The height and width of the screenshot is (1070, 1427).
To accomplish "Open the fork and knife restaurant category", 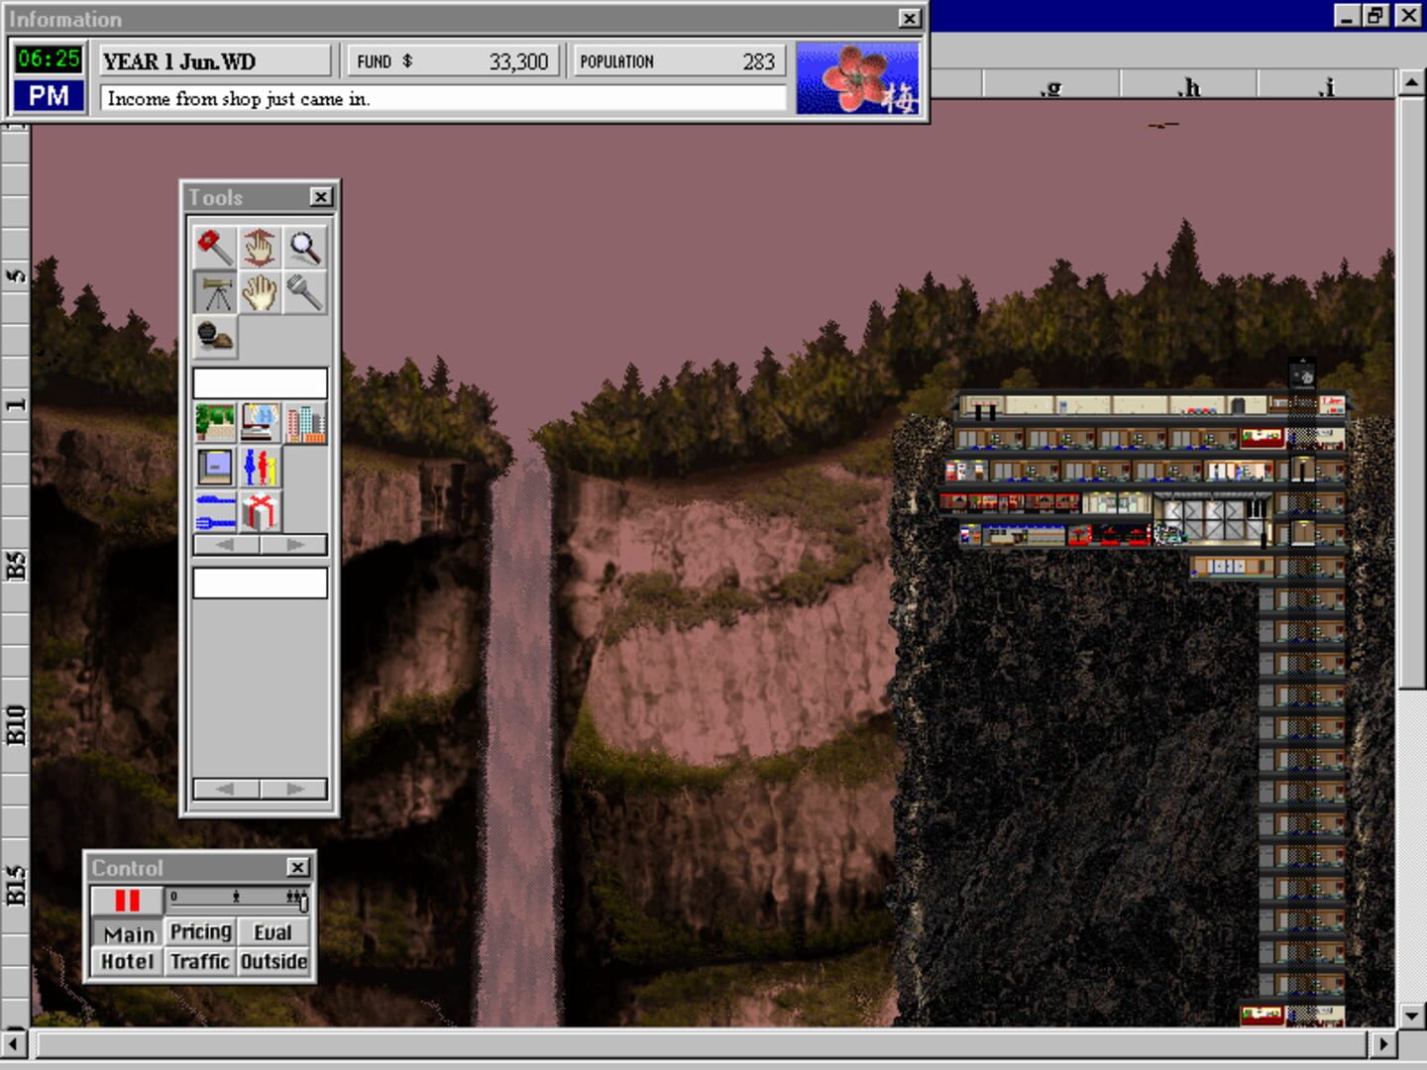I will click(215, 511).
